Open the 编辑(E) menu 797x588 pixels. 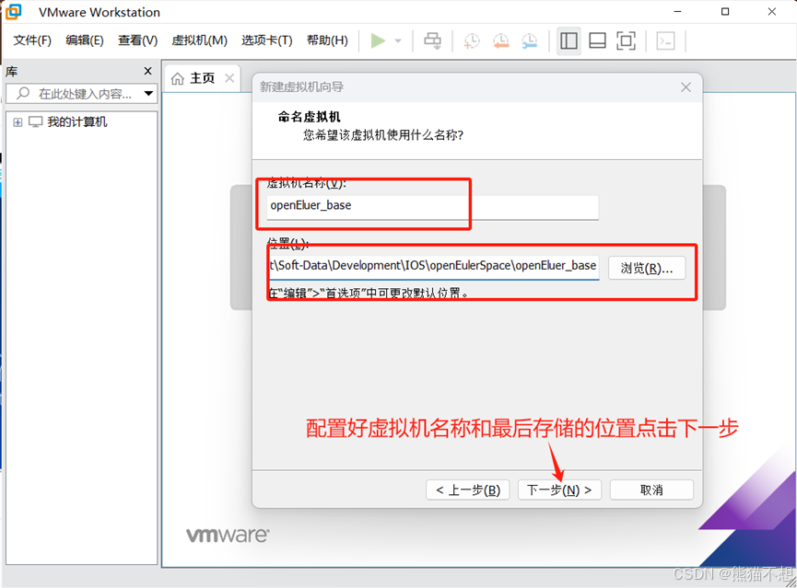point(85,40)
